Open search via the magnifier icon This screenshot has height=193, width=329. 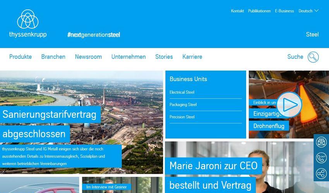tap(313, 57)
